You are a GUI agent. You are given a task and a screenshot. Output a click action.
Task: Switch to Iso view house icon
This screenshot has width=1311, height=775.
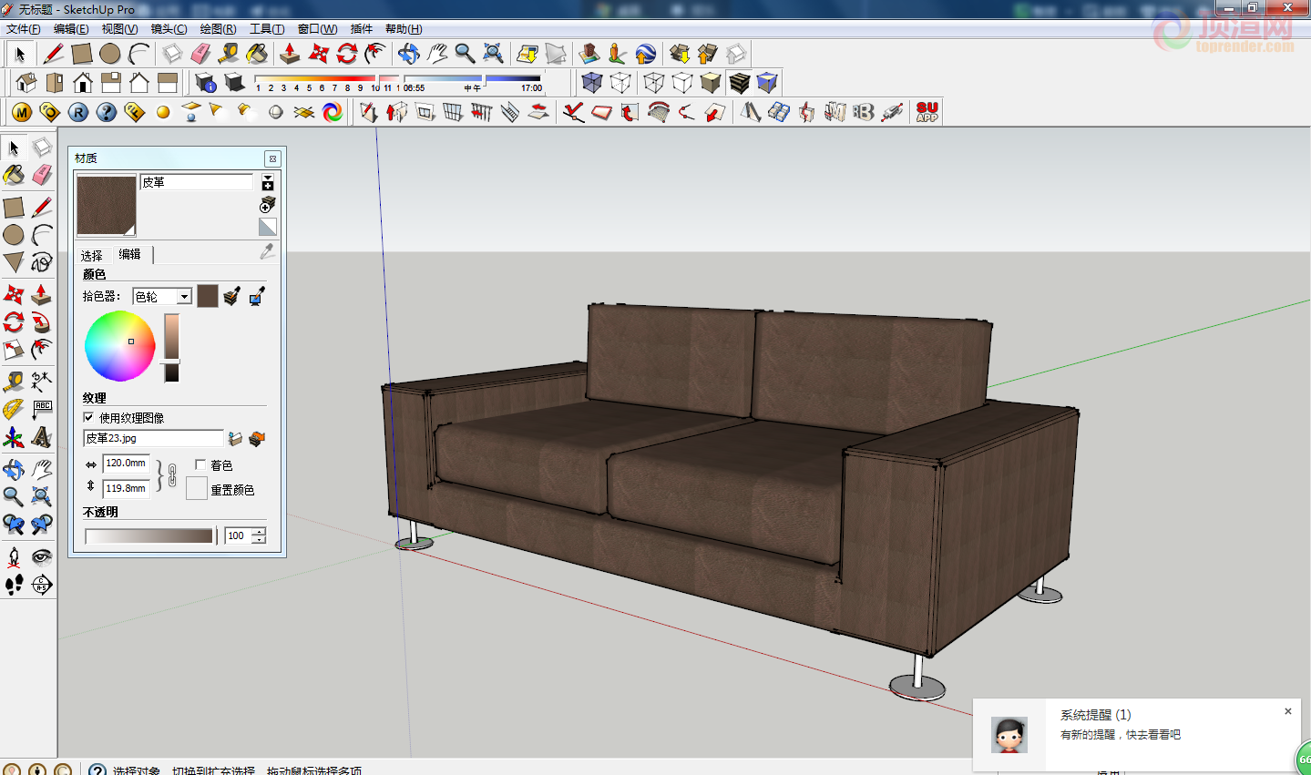pos(26,83)
